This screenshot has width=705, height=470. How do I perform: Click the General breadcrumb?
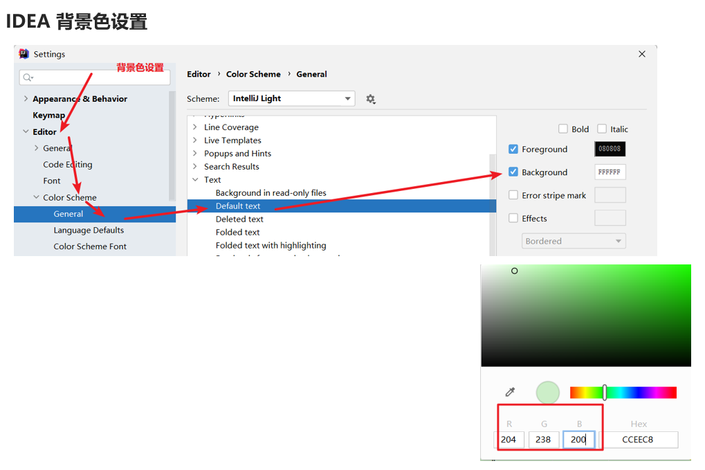(311, 74)
